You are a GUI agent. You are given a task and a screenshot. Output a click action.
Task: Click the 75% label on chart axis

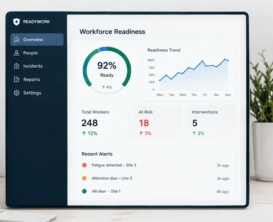click(x=152, y=67)
